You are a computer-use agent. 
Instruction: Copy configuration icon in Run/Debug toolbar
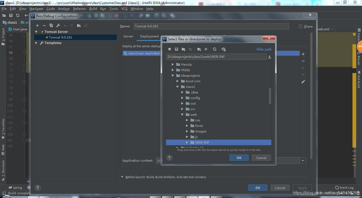(51, 25)
